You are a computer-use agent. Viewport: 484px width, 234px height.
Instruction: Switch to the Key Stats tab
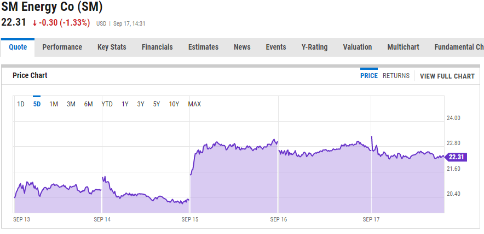pyautogui.click(x=112, y=47)
